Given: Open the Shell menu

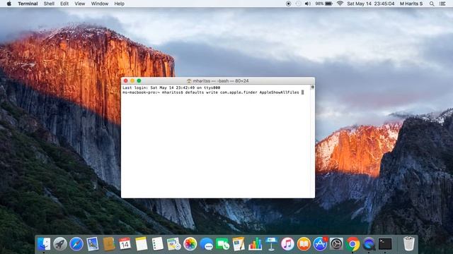Looking at the screenshot, I should (x=49, y=4).
